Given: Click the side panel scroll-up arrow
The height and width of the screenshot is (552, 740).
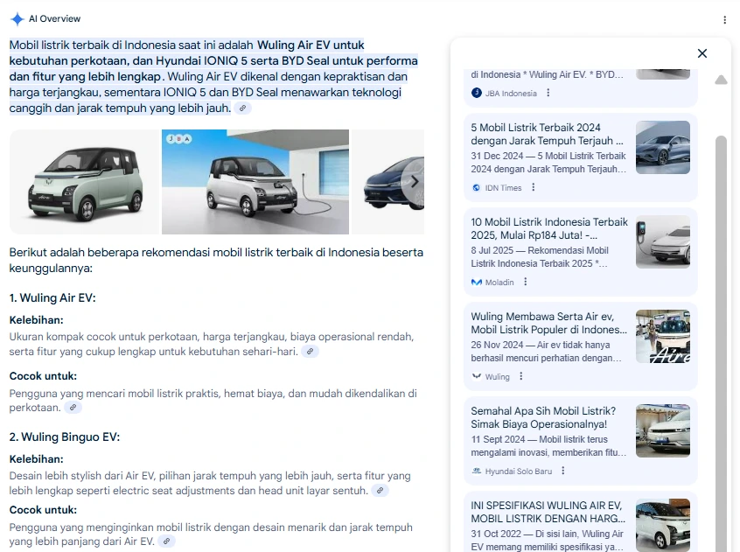Looking at the screenshot, I should [721, 80].
